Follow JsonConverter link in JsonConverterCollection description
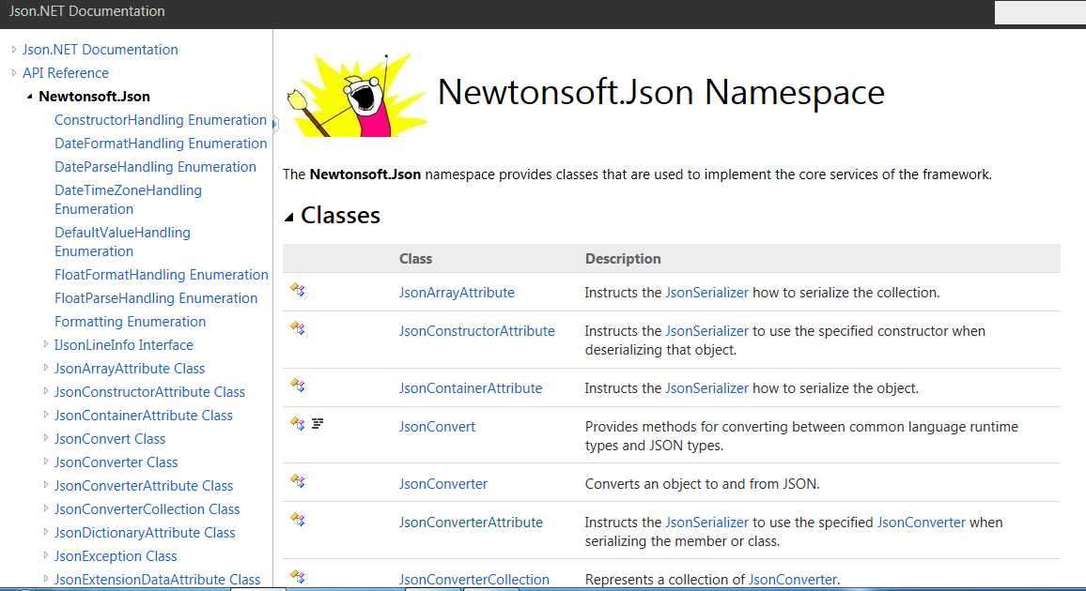1086x591 pixels. [792, 580]
